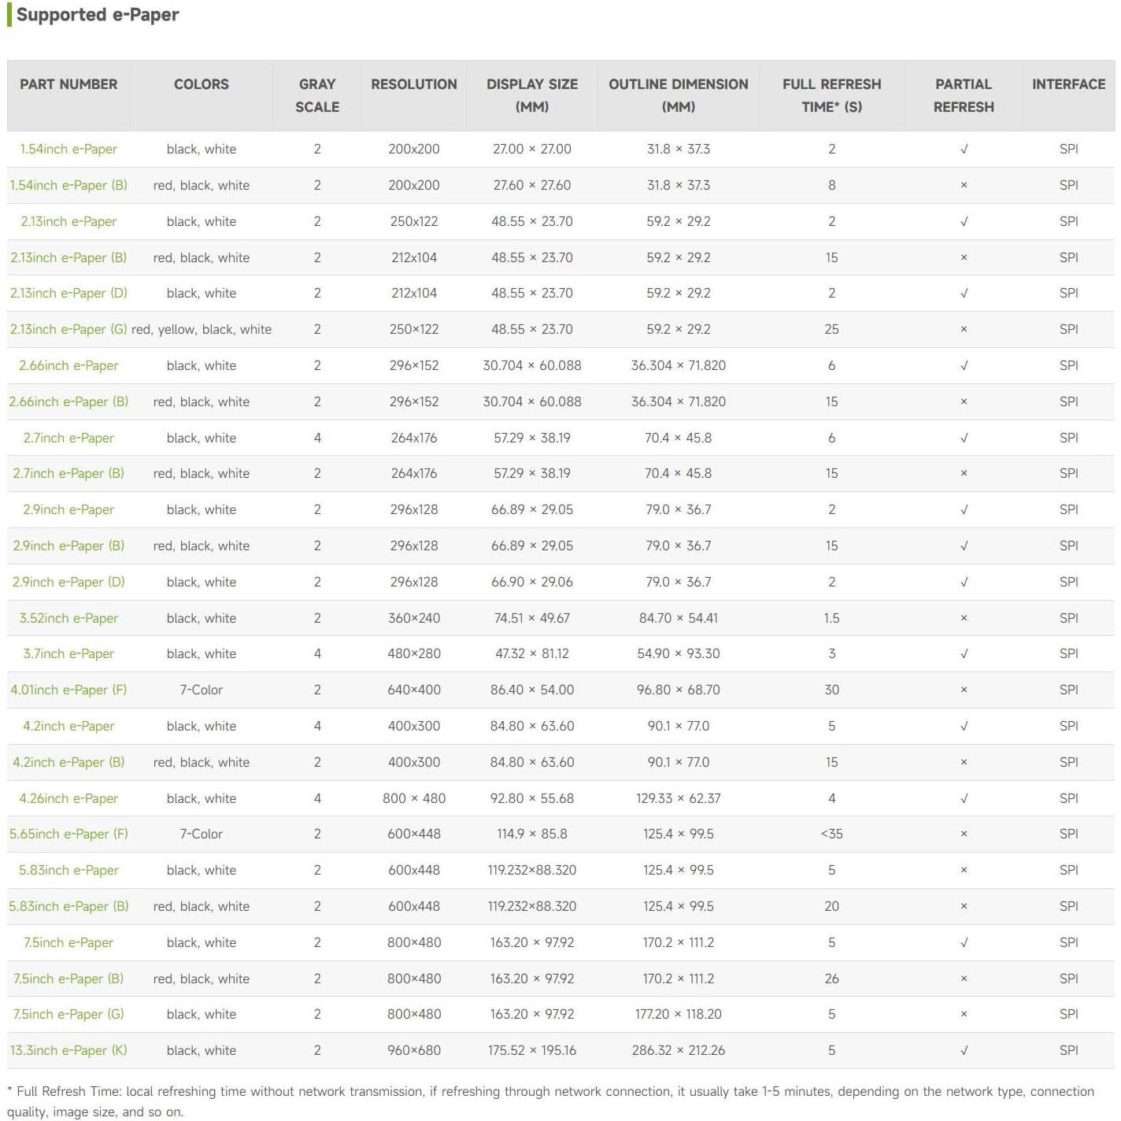Click the RESOLUTION column header
This screenshot has height=1121, width=1121.
pyautogui.click(x=413, y=84)
